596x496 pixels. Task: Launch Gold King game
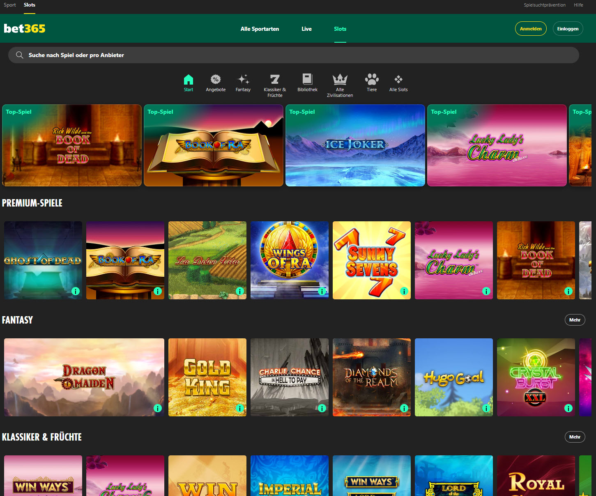pyautogui.click(x=207, y=377)
